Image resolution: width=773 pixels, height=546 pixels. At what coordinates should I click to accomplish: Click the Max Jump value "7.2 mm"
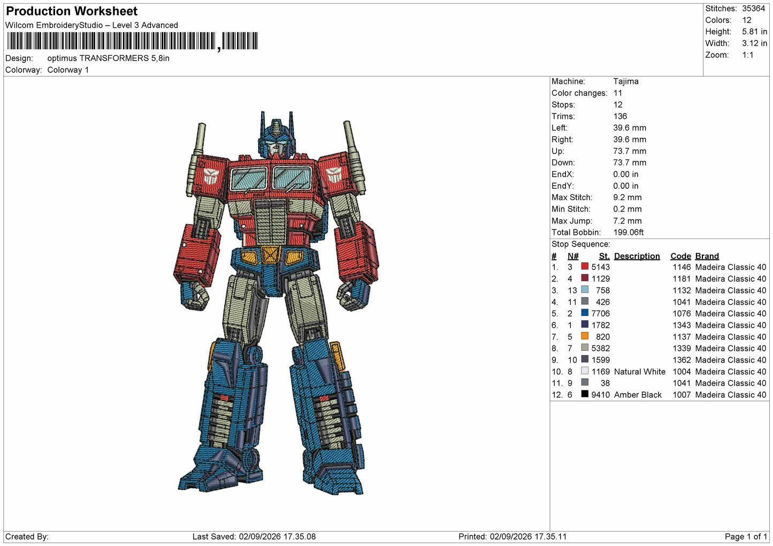pos(627,221)
